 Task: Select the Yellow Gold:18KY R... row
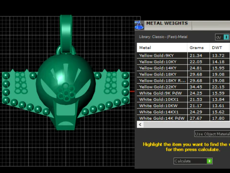tap(184, 81)
